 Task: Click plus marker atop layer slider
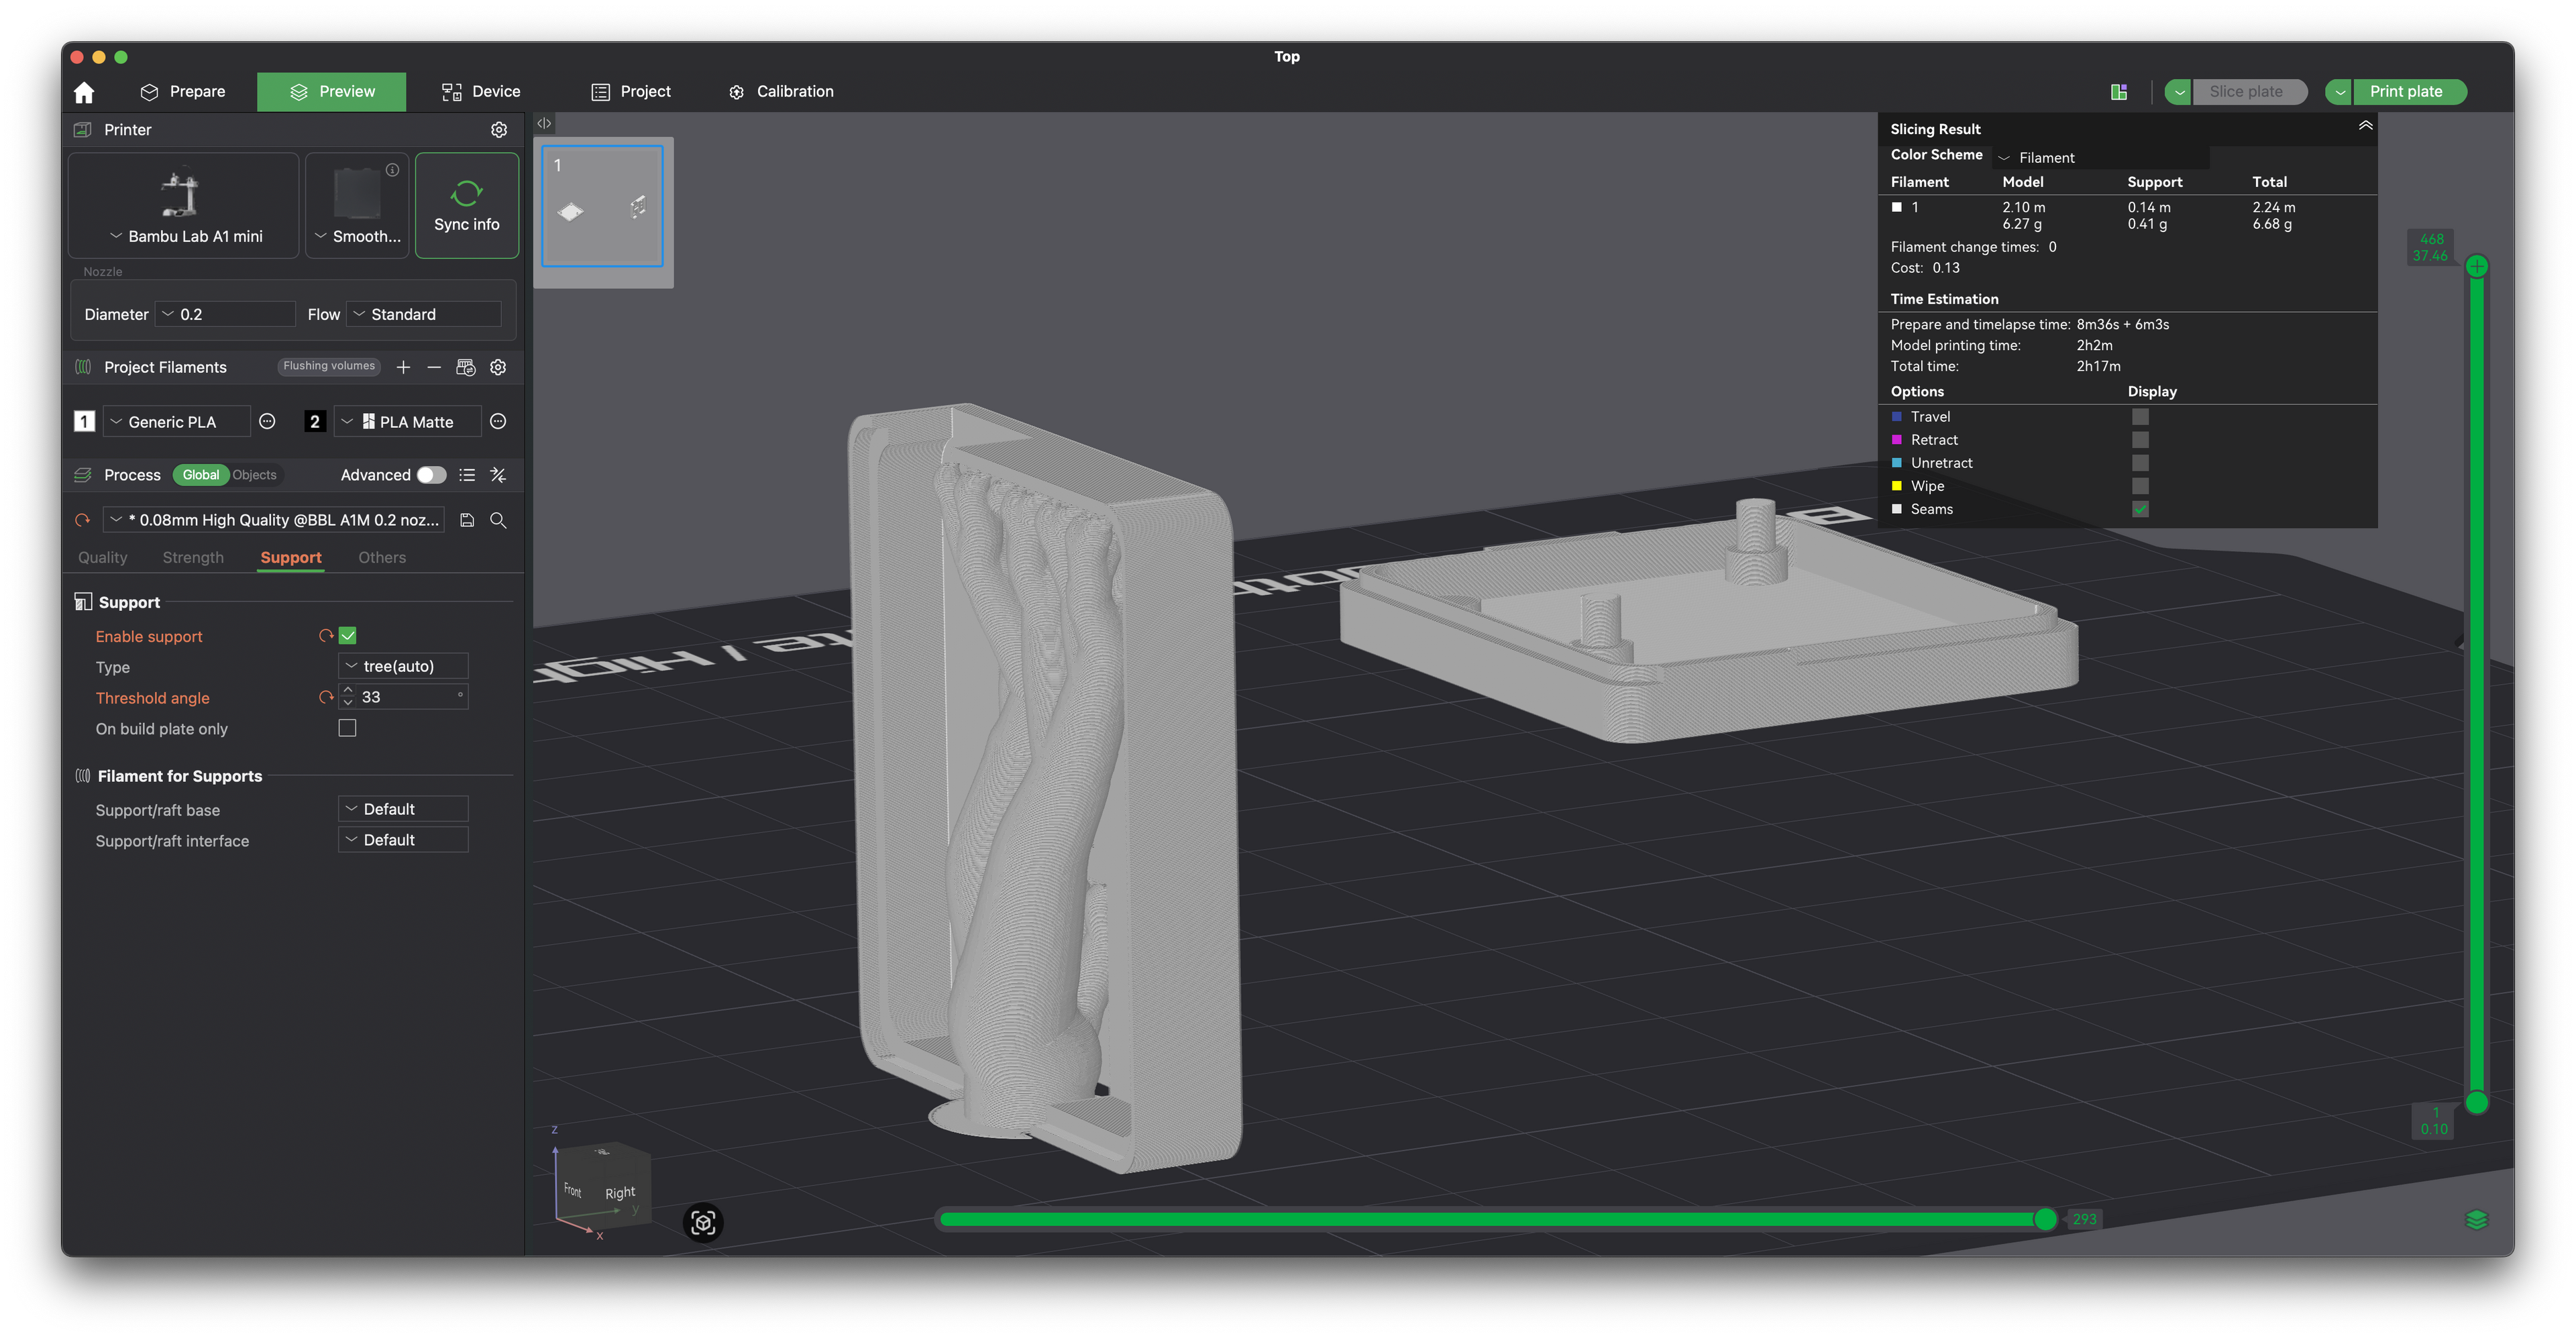2477,266
